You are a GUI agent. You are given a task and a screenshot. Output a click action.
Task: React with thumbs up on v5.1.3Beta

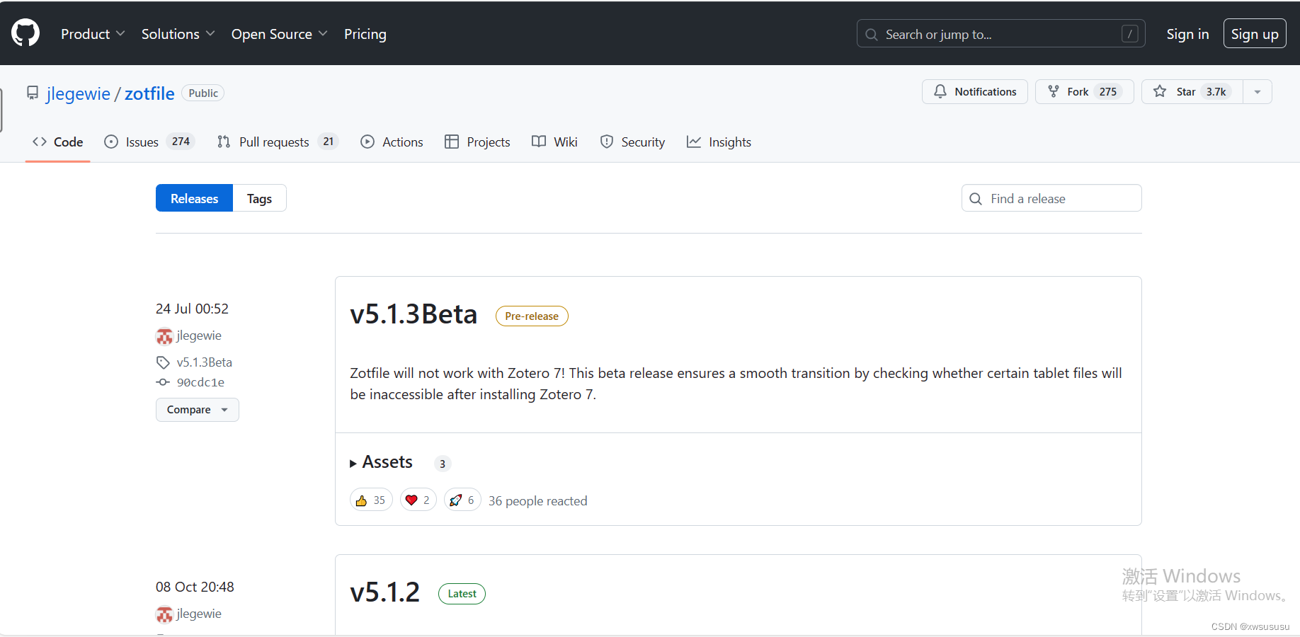[370, 500]
